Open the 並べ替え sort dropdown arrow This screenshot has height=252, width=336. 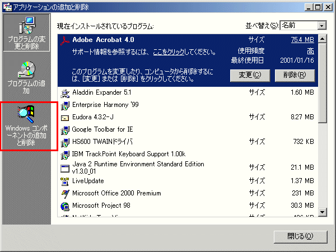[x=321, y=26]
